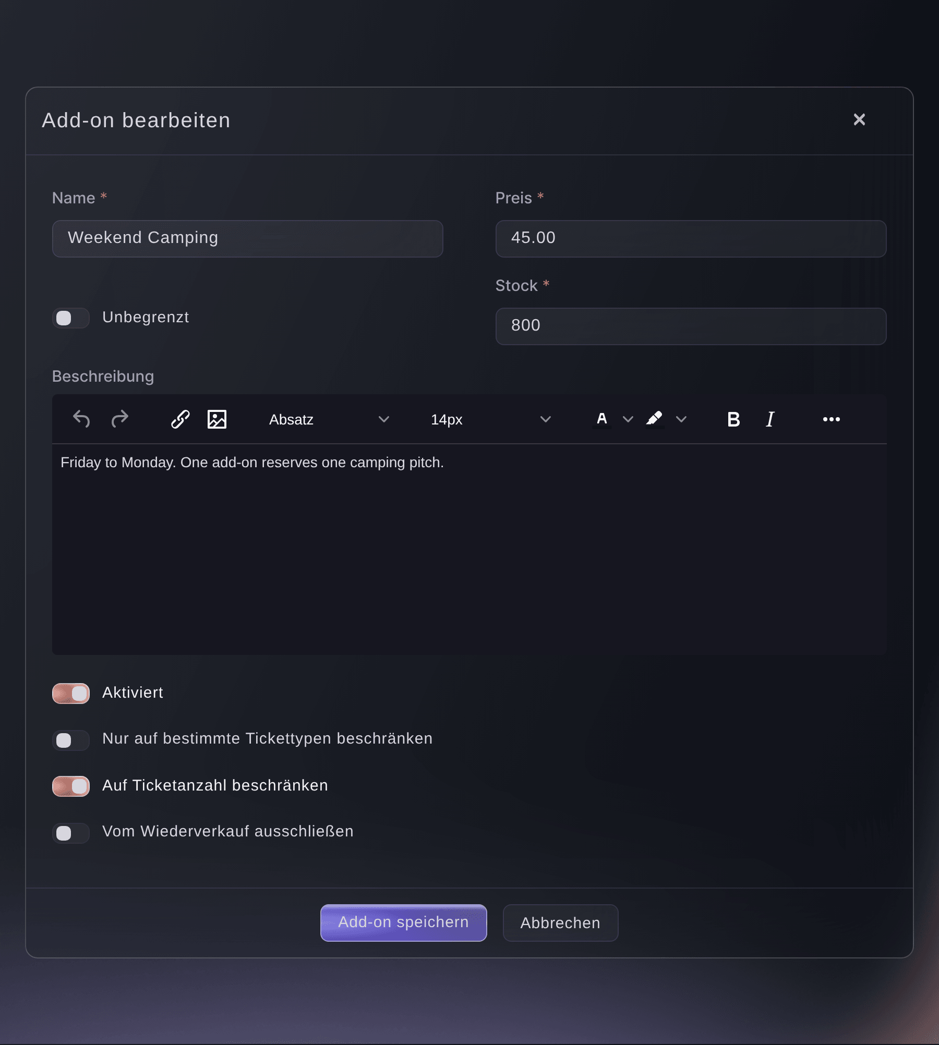The image size is (939, 1045).
Task: Undo the last description edit
Action: click(81, 419)
